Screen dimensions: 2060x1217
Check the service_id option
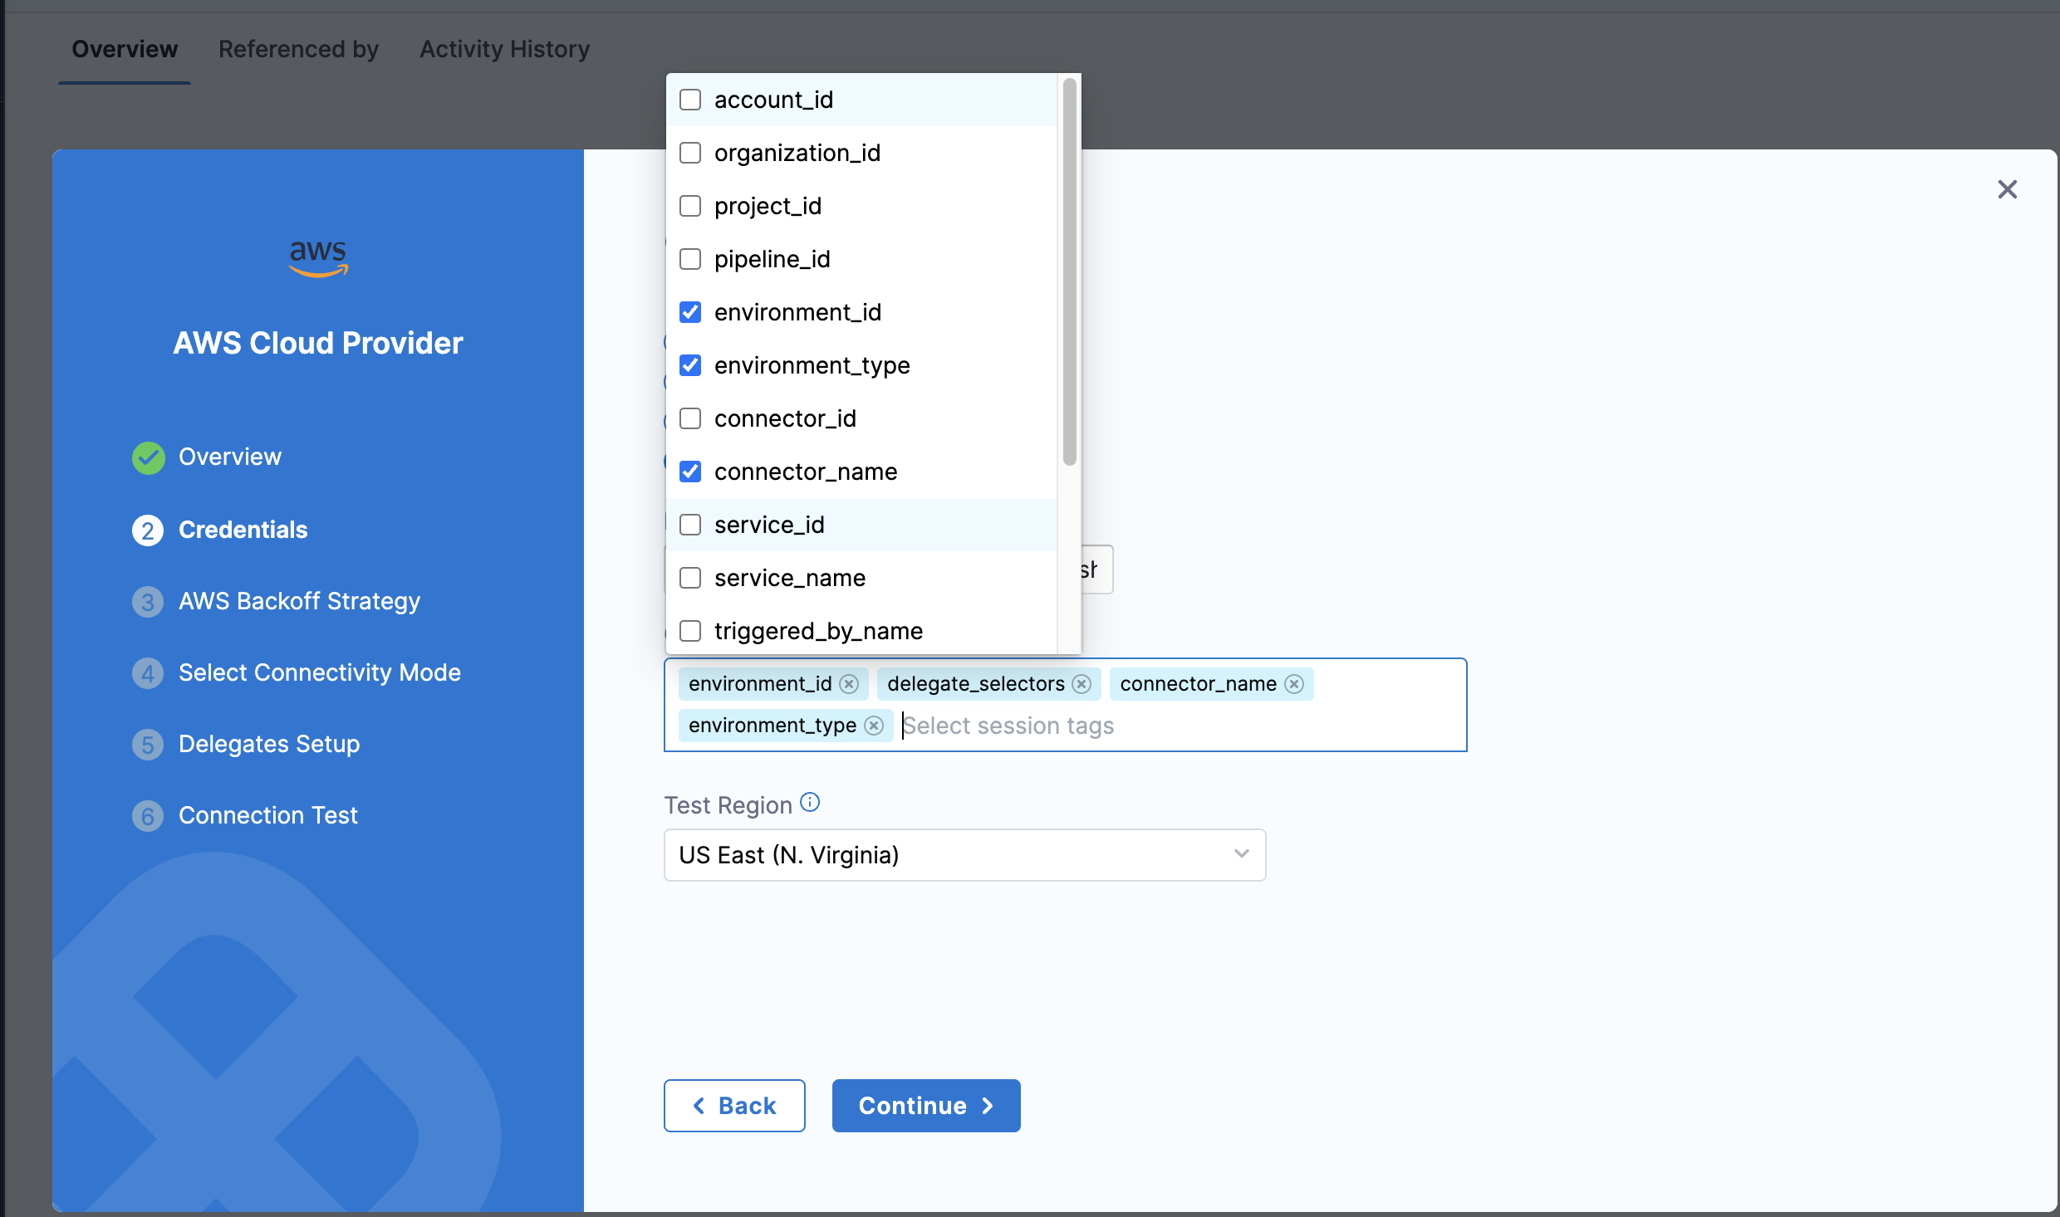coord(690,525)
